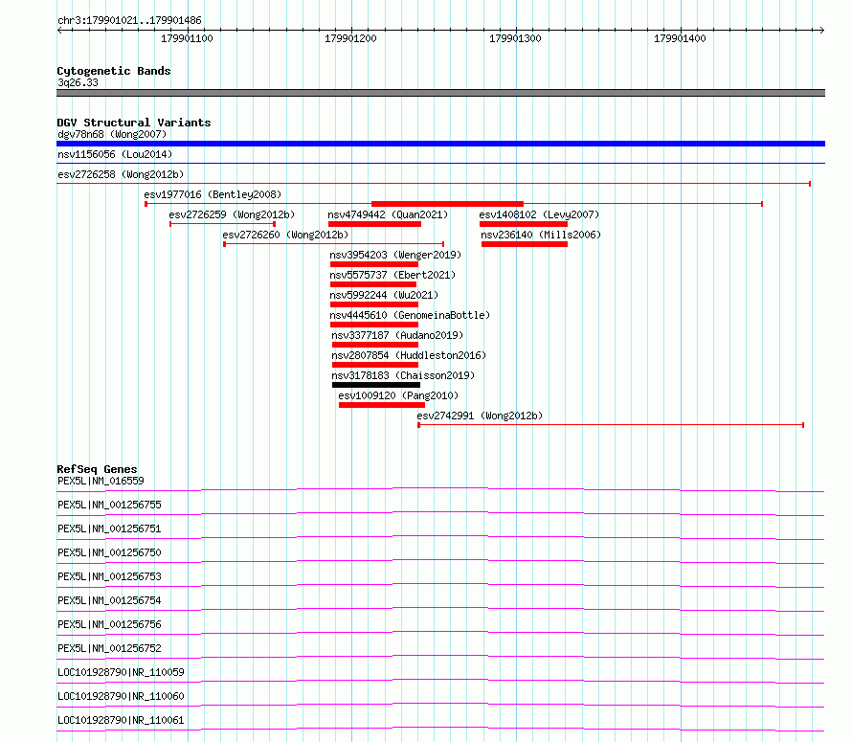Viewport: 852px width, 742px height.
Task: Open the PEX5L|NM_001256754 transcript label
Action: [109, 600]
